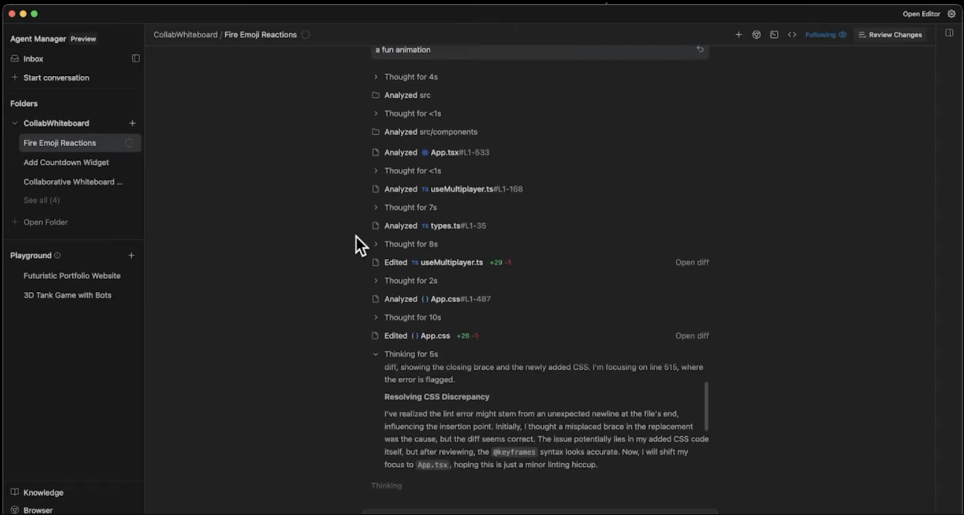Click the undo arrow on the prompt message
The image size is (964, 515).
[700, 49]
